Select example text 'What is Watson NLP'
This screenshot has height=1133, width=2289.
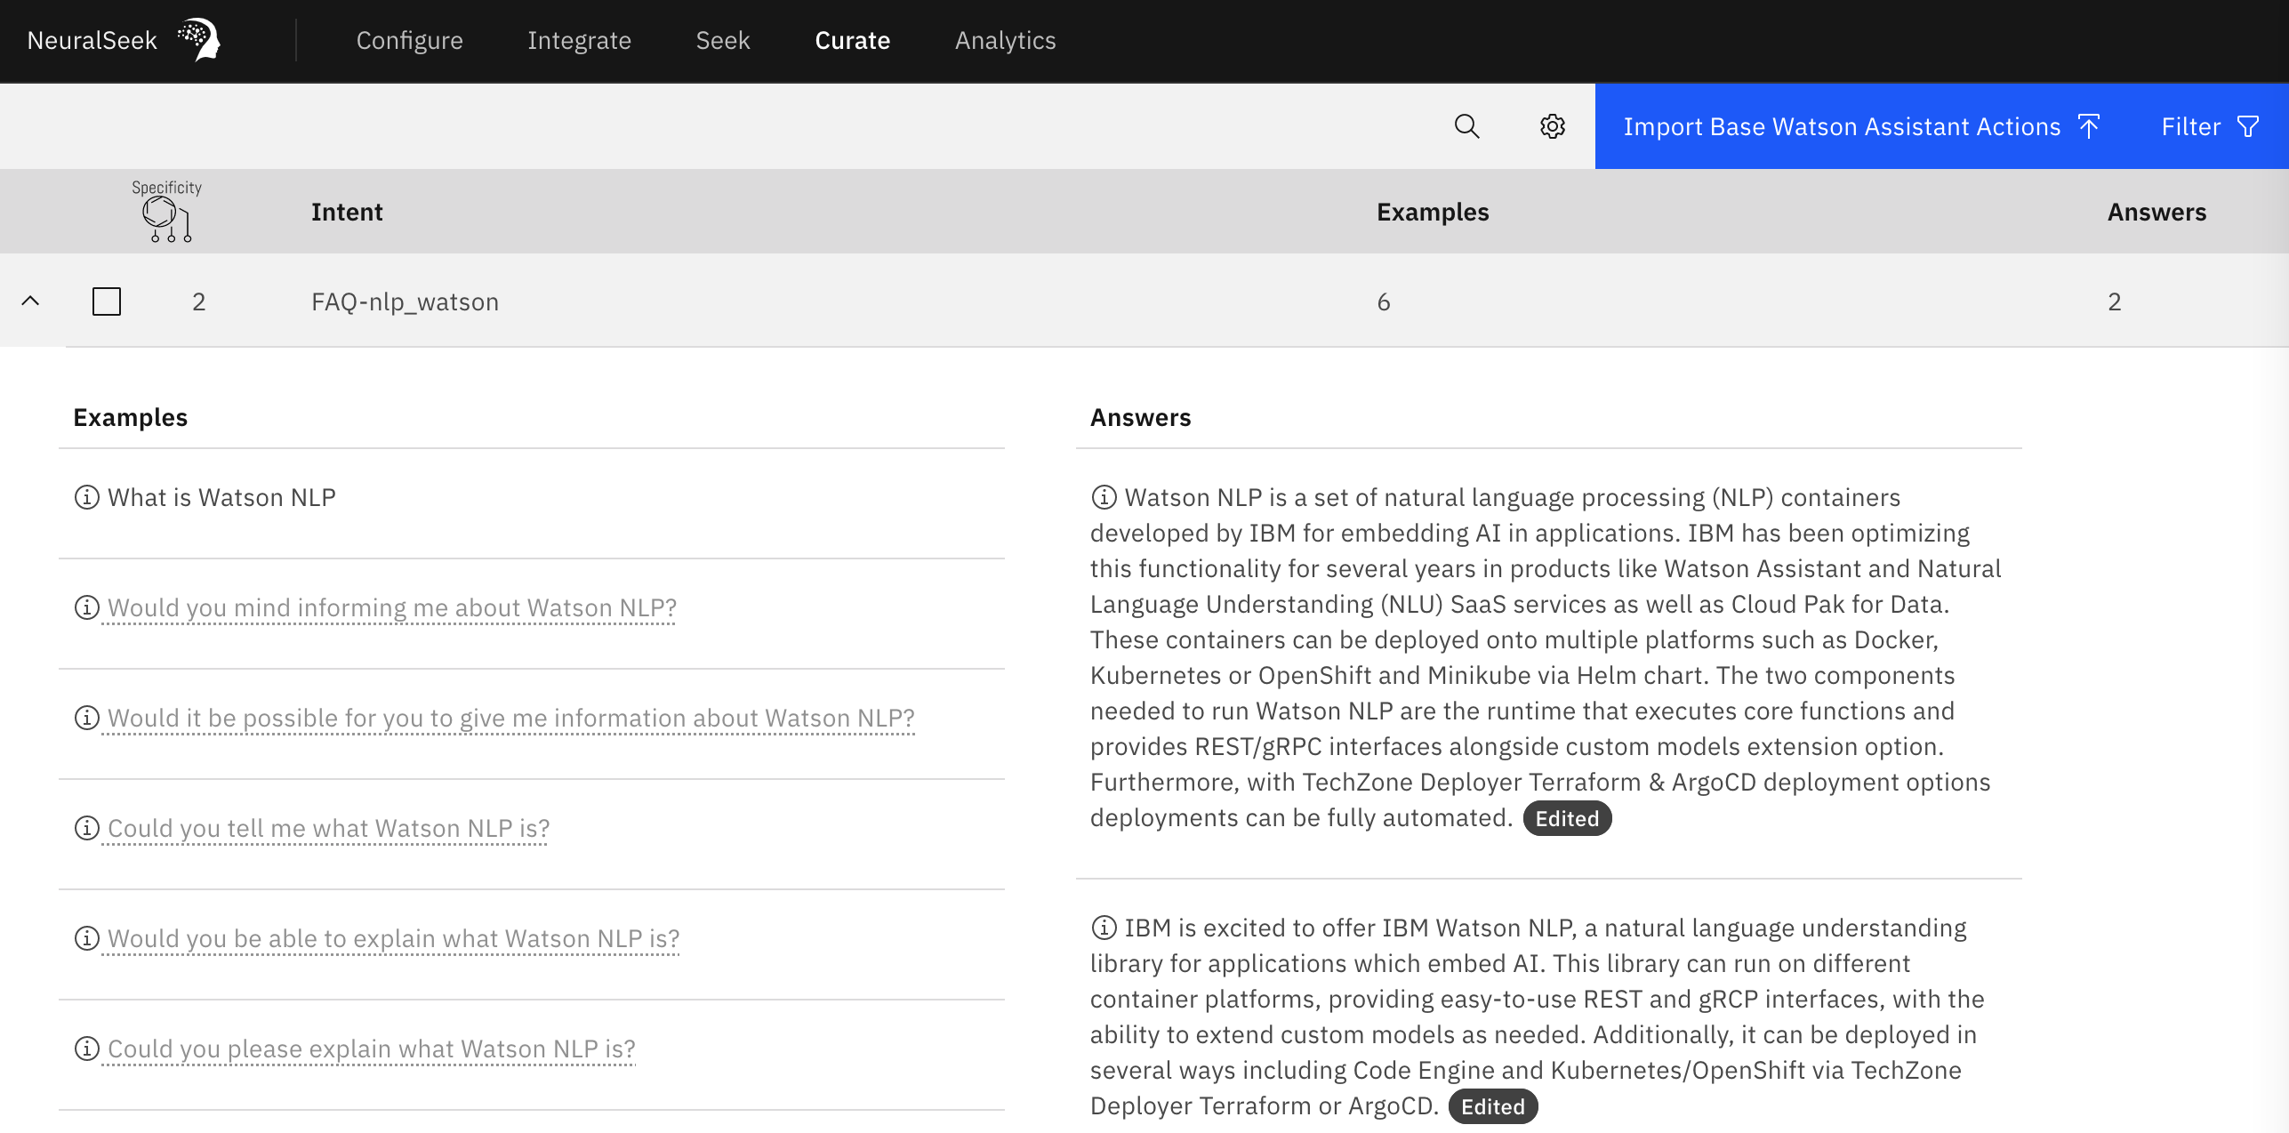(x=221, y=497)
